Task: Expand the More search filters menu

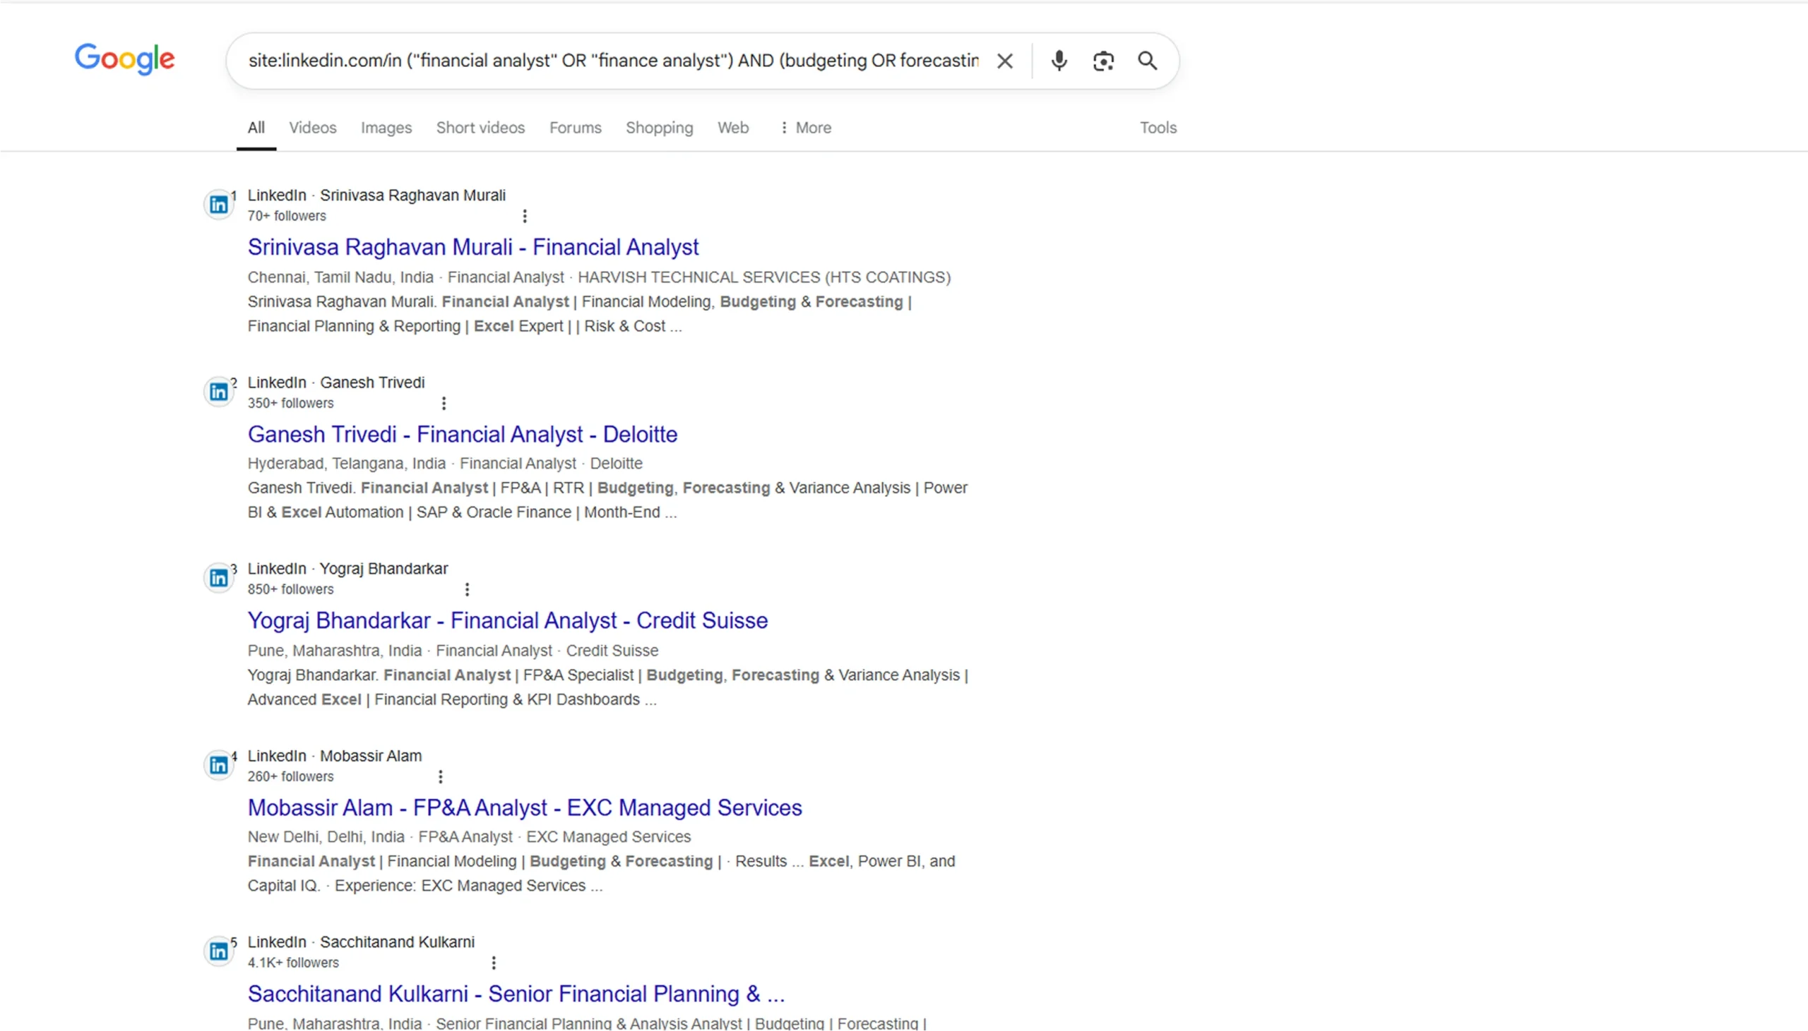Action: pos(805,128)
